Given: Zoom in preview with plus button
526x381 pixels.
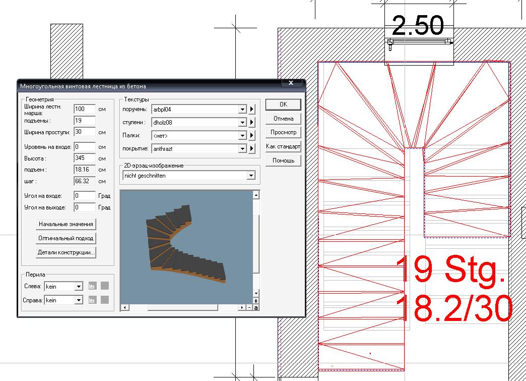Looking at the screenshot, I should pyautogui.click(x=256, y=301).
